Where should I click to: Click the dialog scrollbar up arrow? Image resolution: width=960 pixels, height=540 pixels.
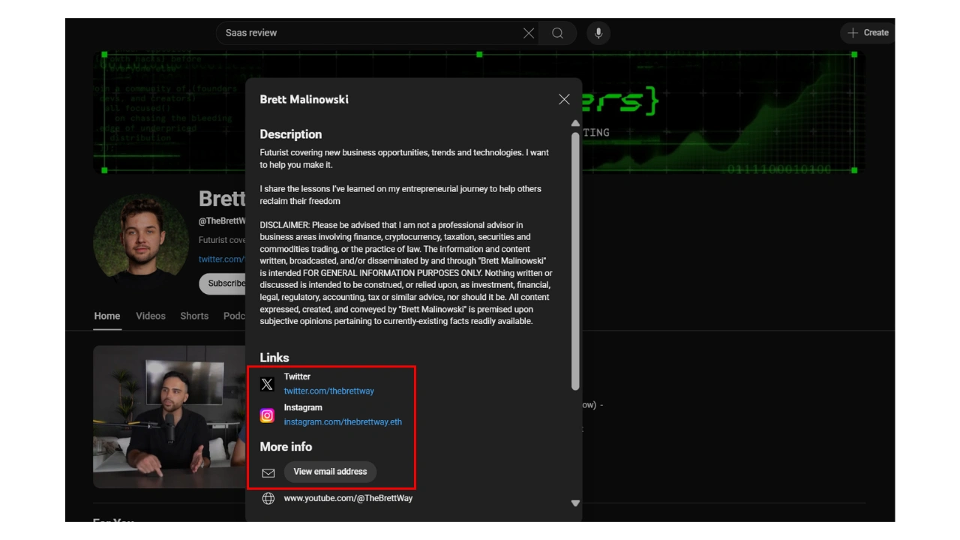point(575,123)
